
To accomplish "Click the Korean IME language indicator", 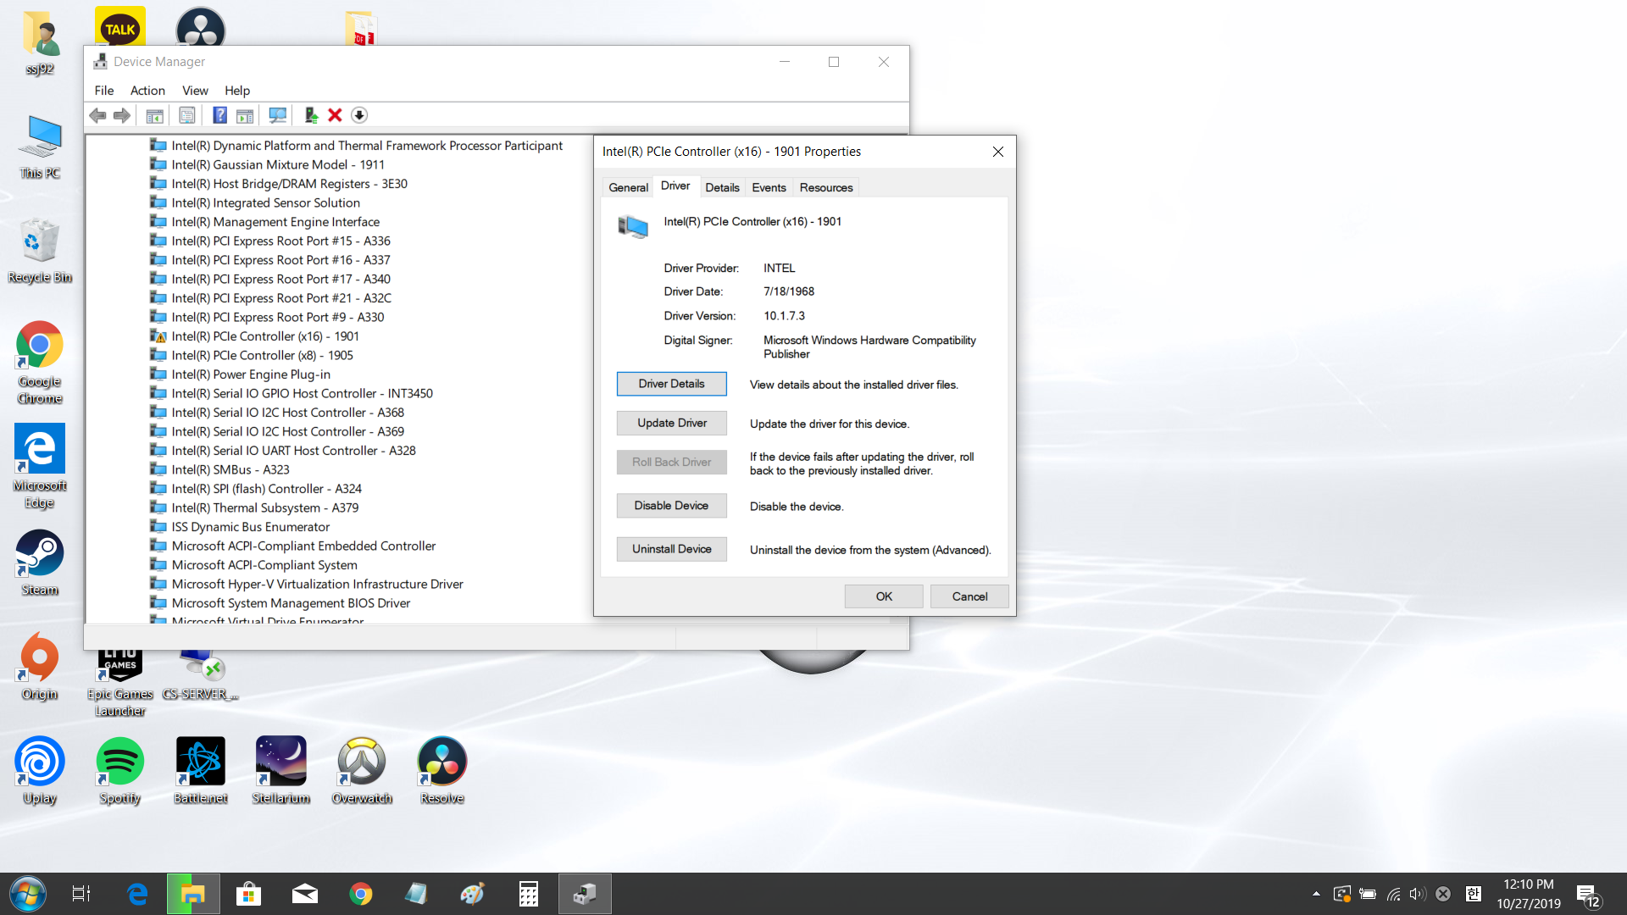I will (x=1474, y=894).
